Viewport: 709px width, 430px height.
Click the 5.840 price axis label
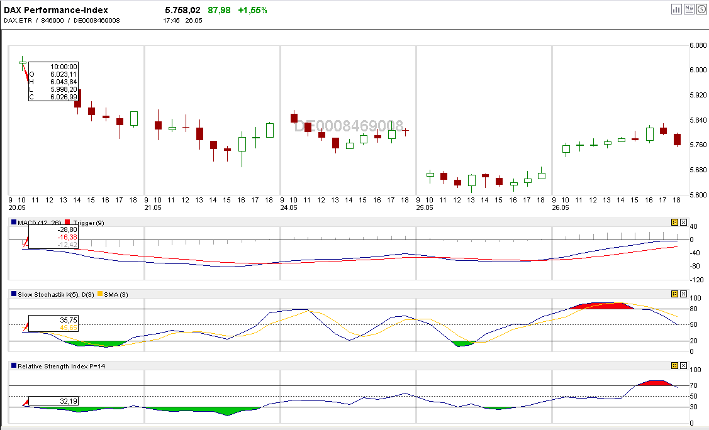(x=698, y=120)
